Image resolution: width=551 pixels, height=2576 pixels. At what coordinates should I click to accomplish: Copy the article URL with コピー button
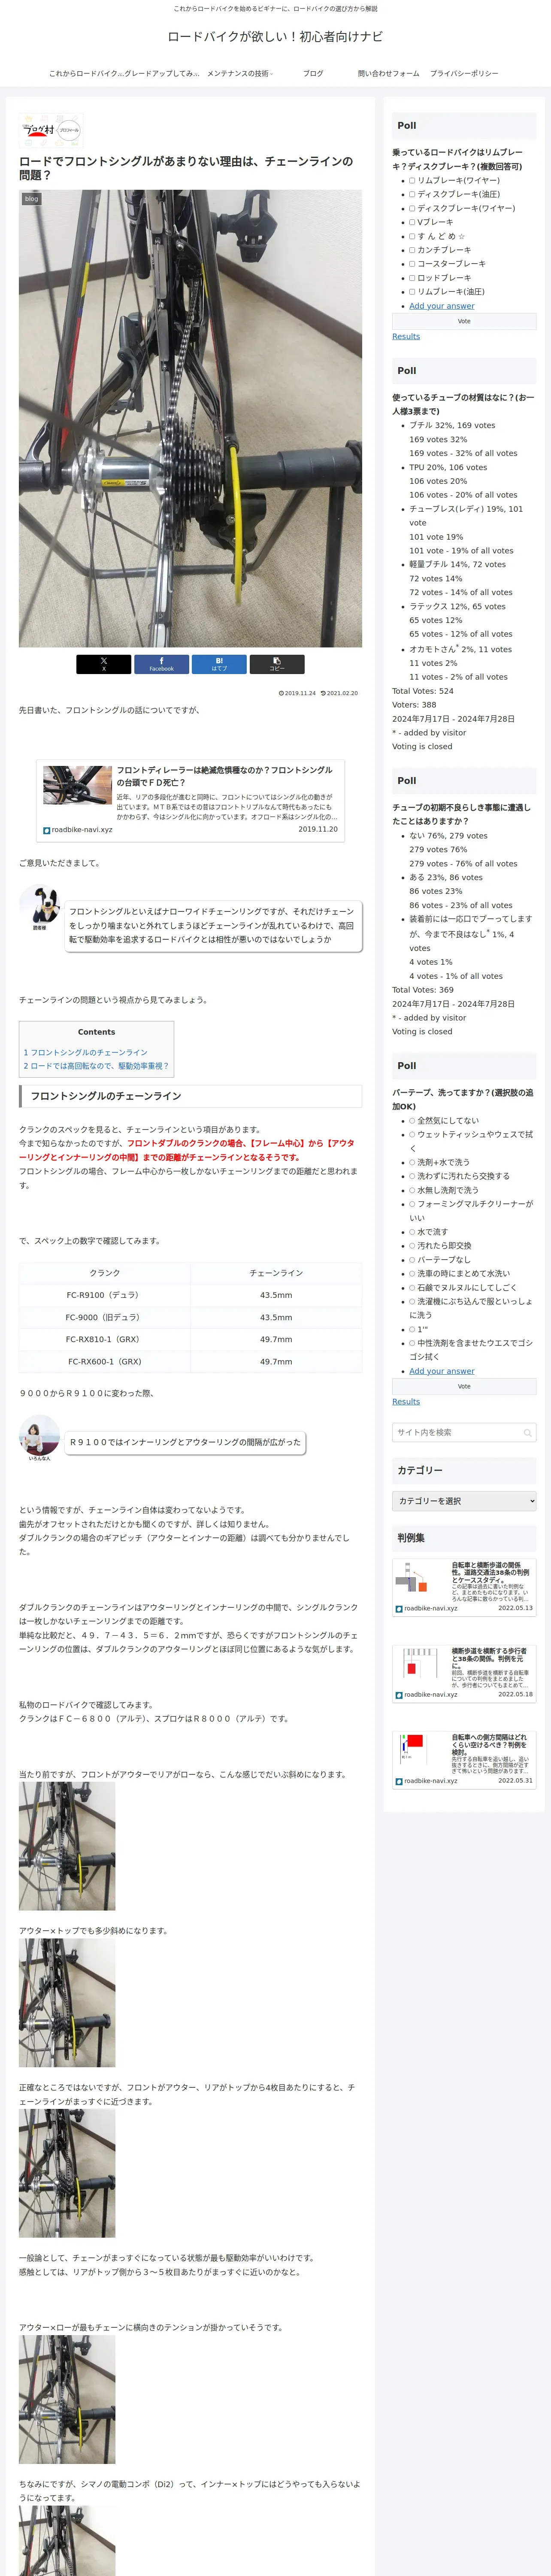[x=277, y=664]
